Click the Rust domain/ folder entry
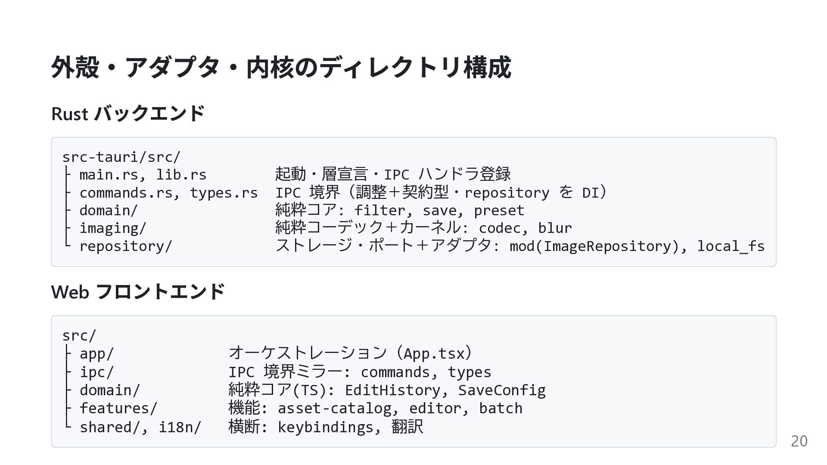Image resolution: width=827 pixels, height=465 pixels. tap(109, 211)
